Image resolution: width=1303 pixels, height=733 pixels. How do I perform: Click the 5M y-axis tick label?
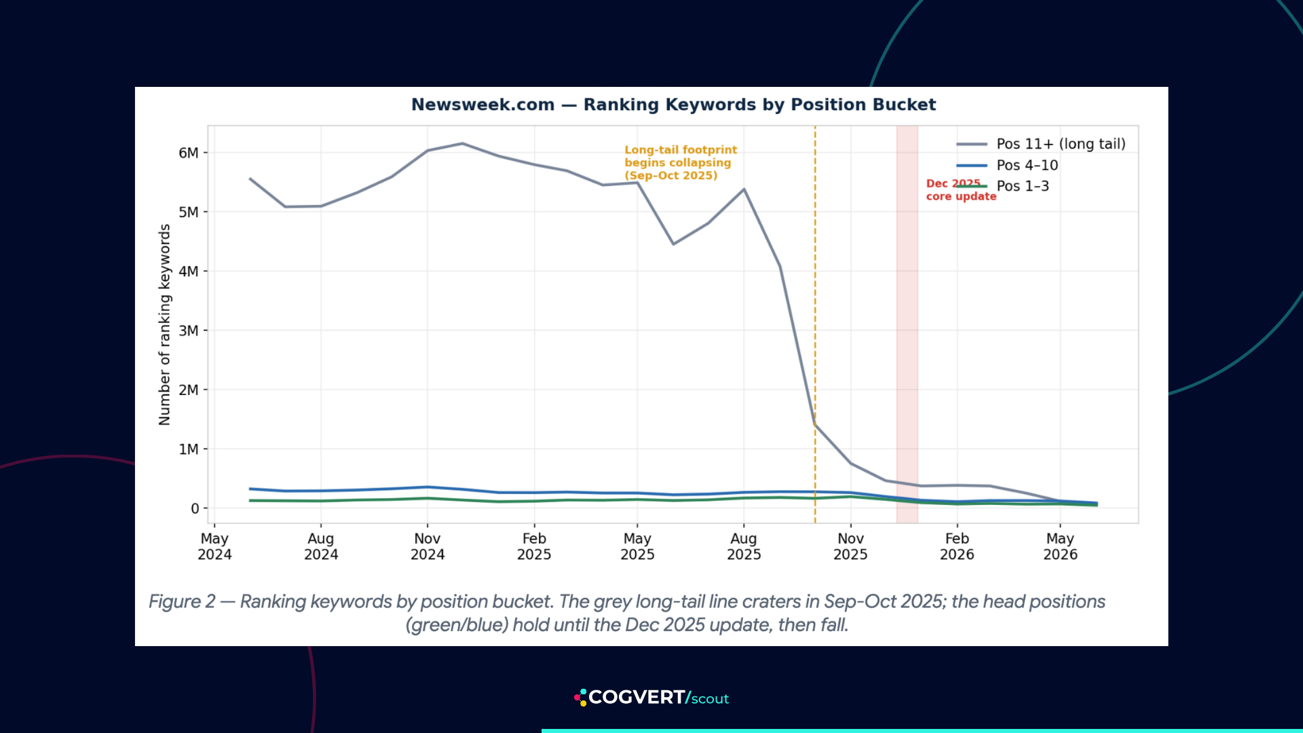coord(189,212)
